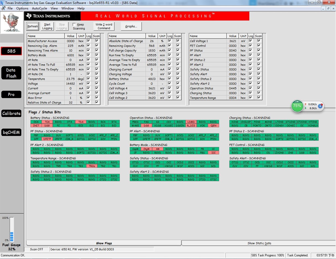Open the Data Flash panel
The width and height of the screenshot is (336, 259).
coord(11,73)
